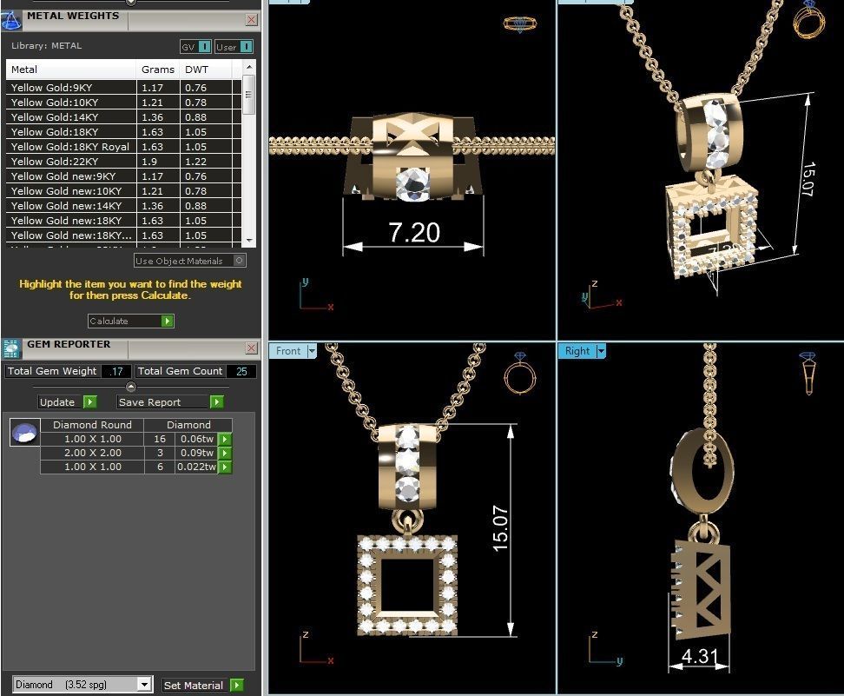This screenshot has width=844, height=696.
Task: Click the Save Report button
Action: click(x=170, y=401)
